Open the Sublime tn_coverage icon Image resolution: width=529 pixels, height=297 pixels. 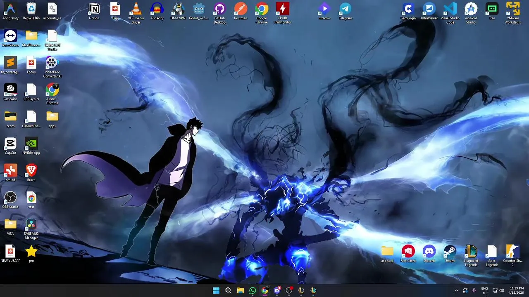click(x=10, y=65)
